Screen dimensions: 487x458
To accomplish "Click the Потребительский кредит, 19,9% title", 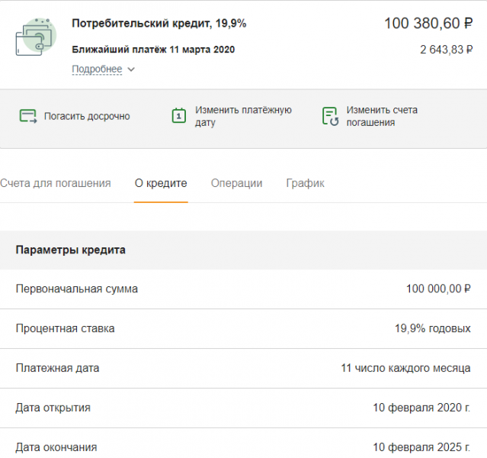I will (x=159, y=24).
